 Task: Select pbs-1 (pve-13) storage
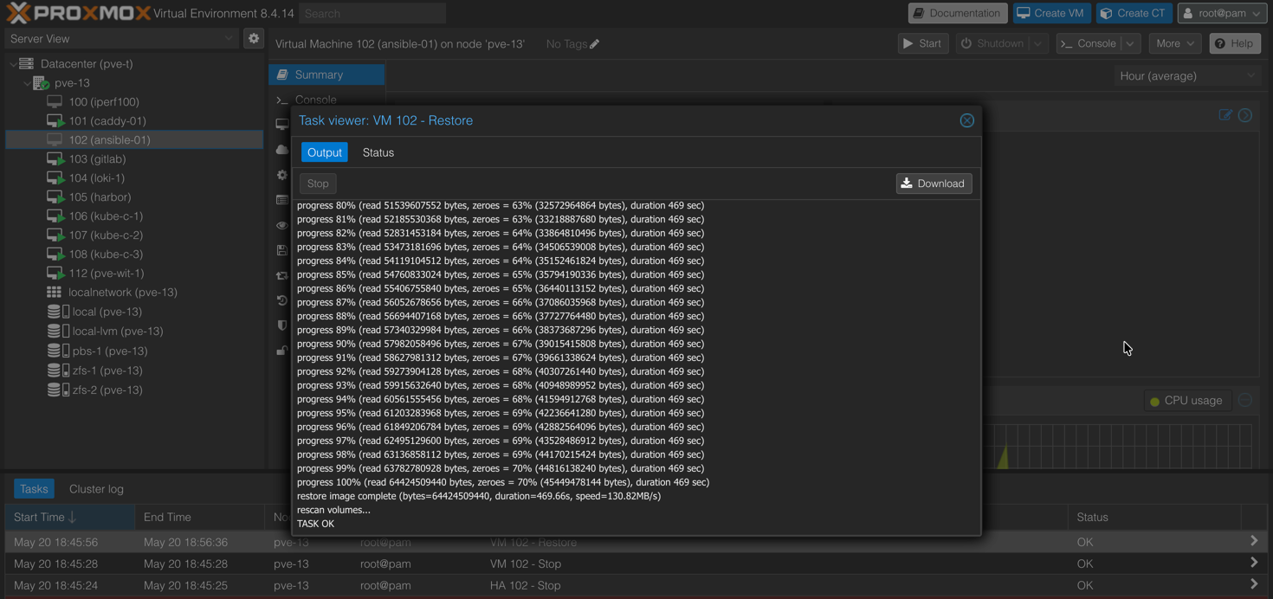(x=109, y=351)
